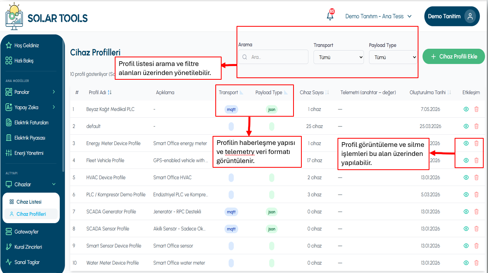Delete the Water Meter Device Profile row

coord(476,263)
